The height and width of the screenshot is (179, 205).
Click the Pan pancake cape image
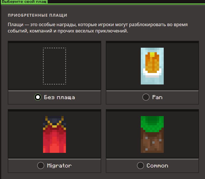(x=152, y=66)
